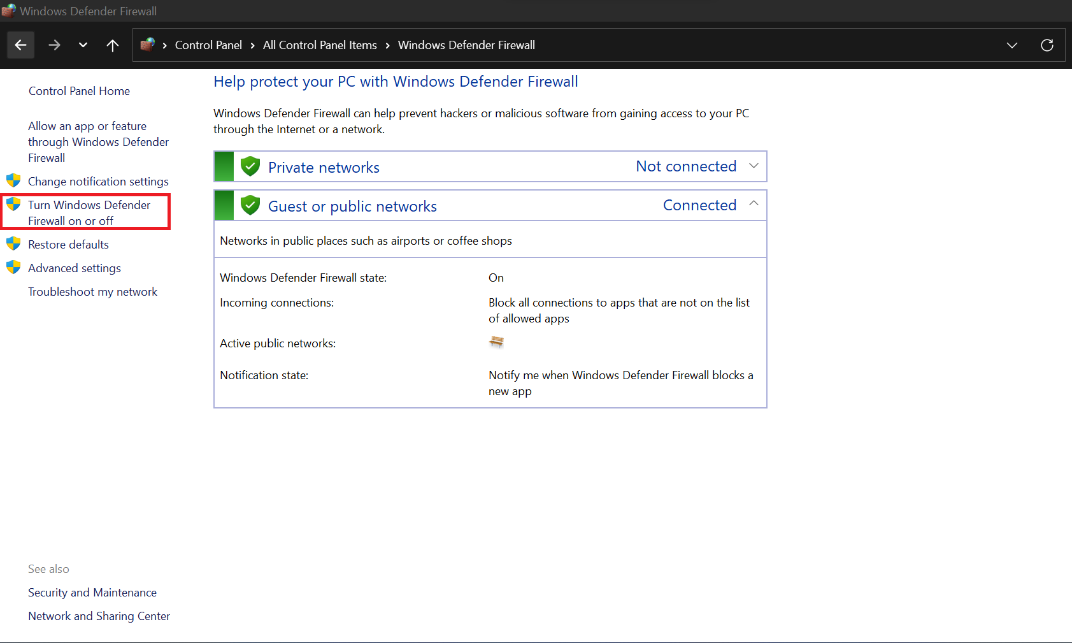Click shield icon beside Advanced settings

pos(13,267)
